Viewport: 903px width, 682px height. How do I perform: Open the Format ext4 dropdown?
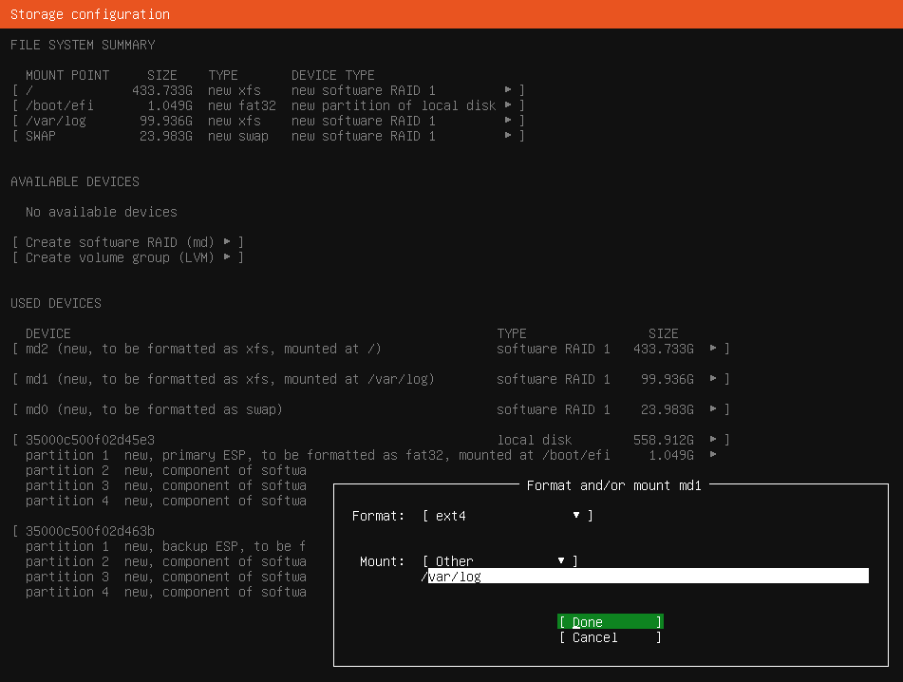[x=507, y=516]
